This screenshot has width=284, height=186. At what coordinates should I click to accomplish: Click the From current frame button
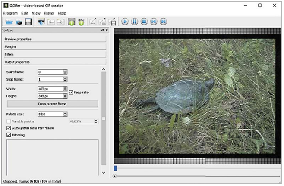coord(52,104)
